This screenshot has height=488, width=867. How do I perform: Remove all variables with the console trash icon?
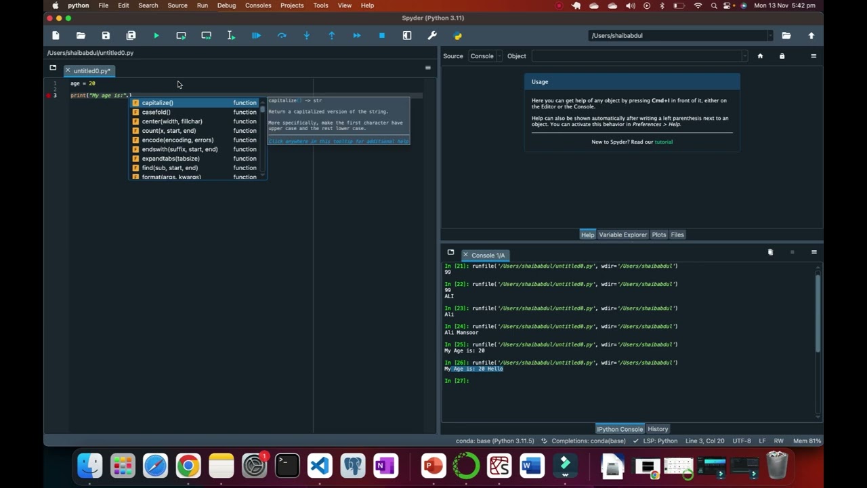(770, 252)
